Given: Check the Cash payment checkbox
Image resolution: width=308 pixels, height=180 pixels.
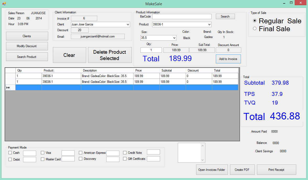Looking at the screenshot, I should click(10, 153).
